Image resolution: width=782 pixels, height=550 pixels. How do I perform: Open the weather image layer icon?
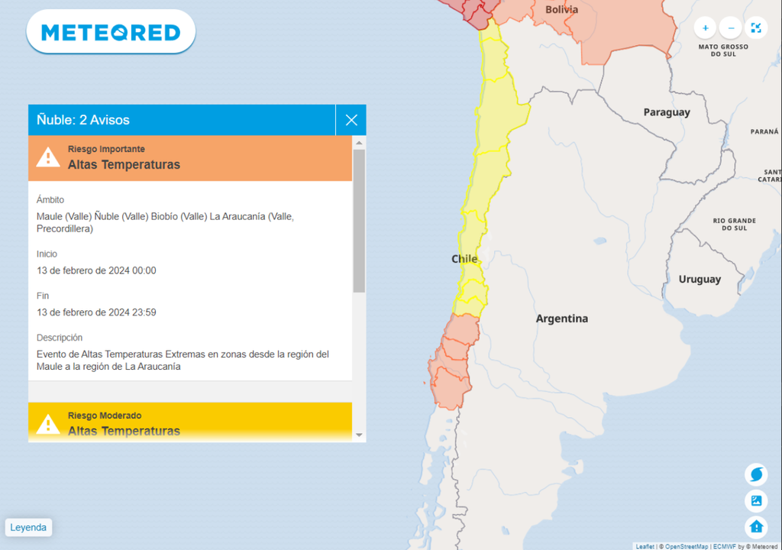[x=756, y=501]
